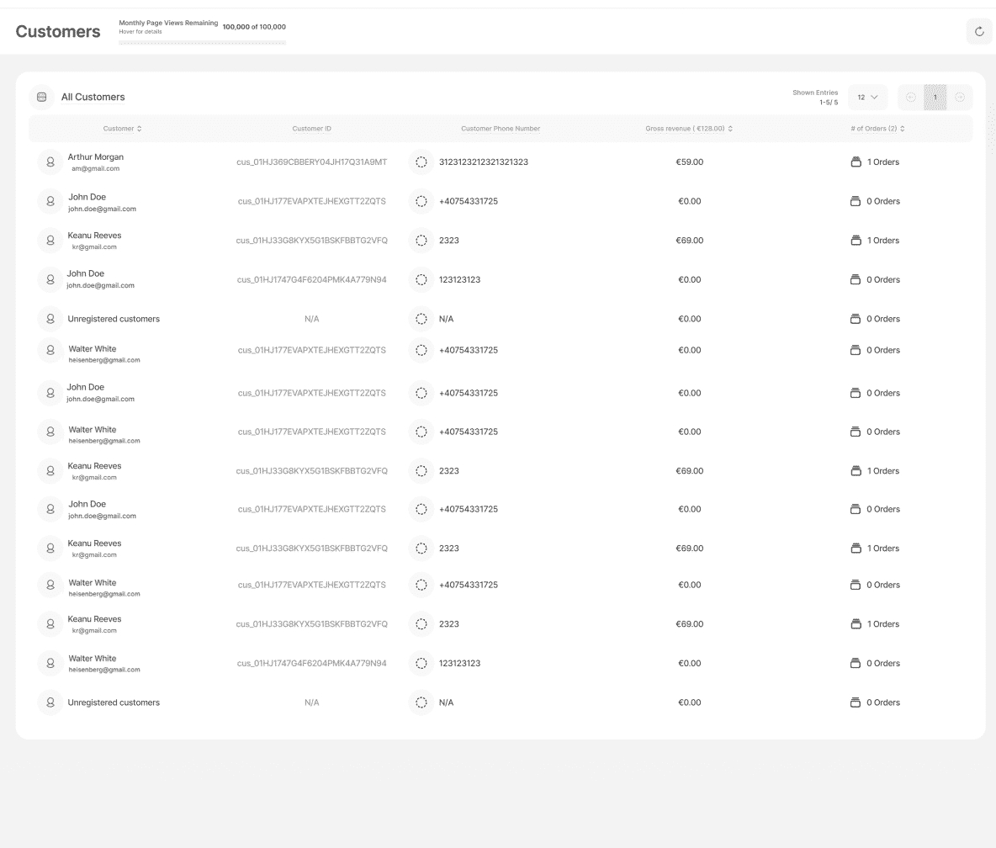Open the Shown Entries dropdown showing 12
The image size is (996, 848).
(867, 98)
